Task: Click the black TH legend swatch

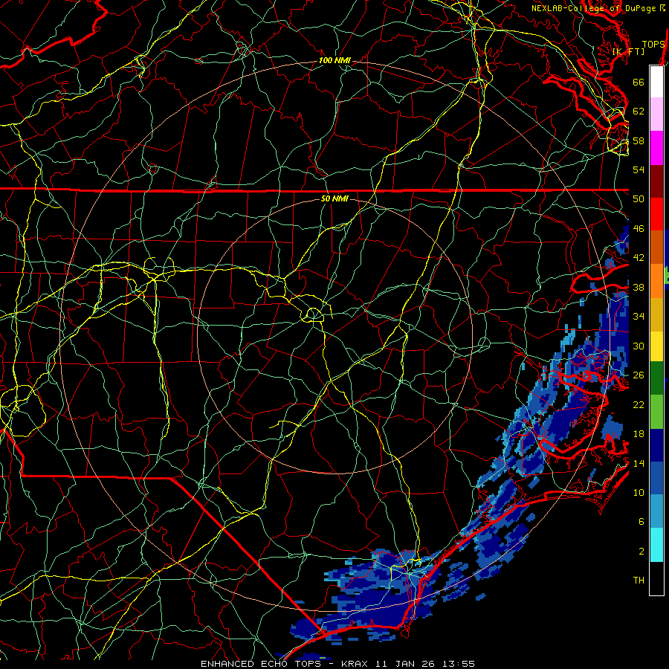Action: coord(656,578)
